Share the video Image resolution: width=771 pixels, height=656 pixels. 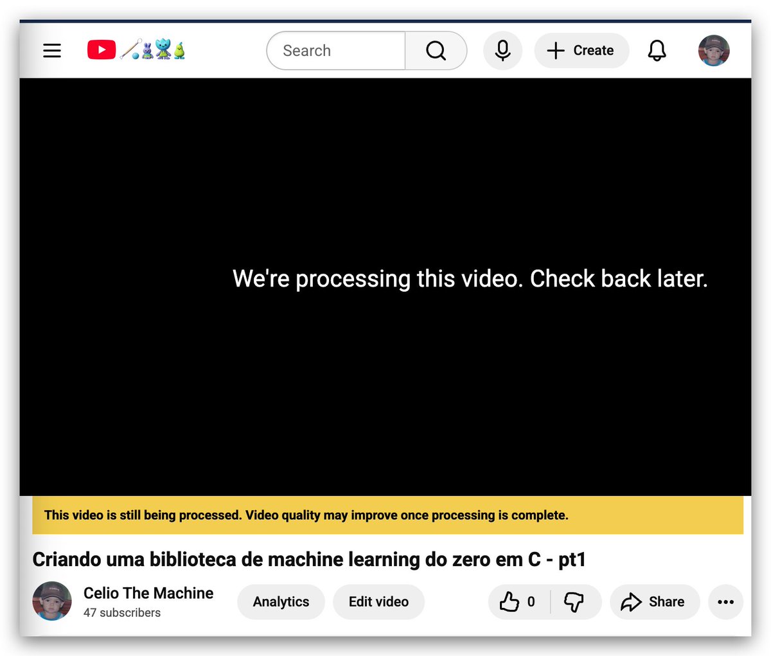(654, 602)
